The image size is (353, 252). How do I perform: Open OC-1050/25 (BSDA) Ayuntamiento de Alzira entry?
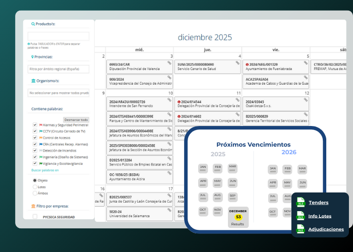[x=140, y=176]
